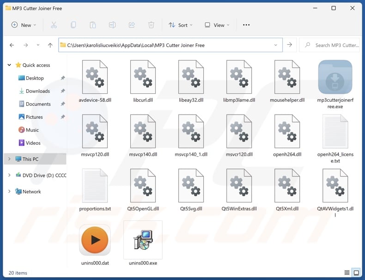Click the Copy icon in toolbar
Viewport: 365px width, 280px height.
[73, 25]
